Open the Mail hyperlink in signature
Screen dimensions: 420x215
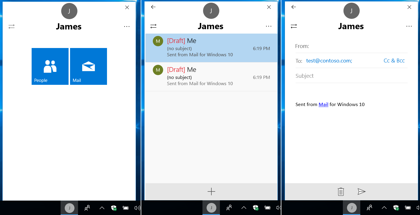click(x=323, y=104)
